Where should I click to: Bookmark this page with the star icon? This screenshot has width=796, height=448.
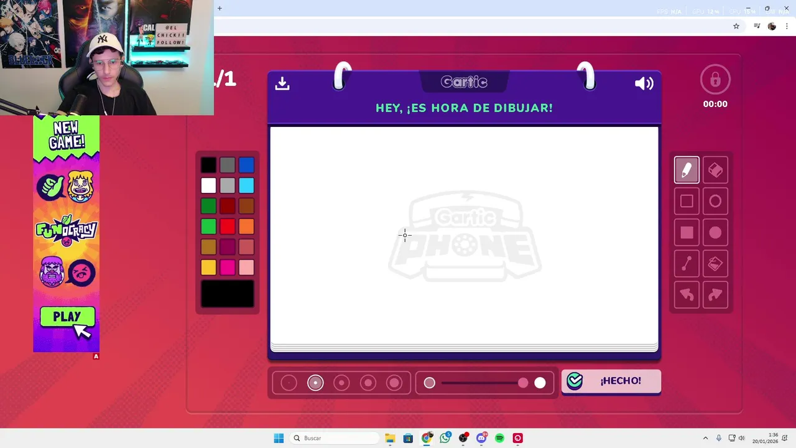click(736, 26)
